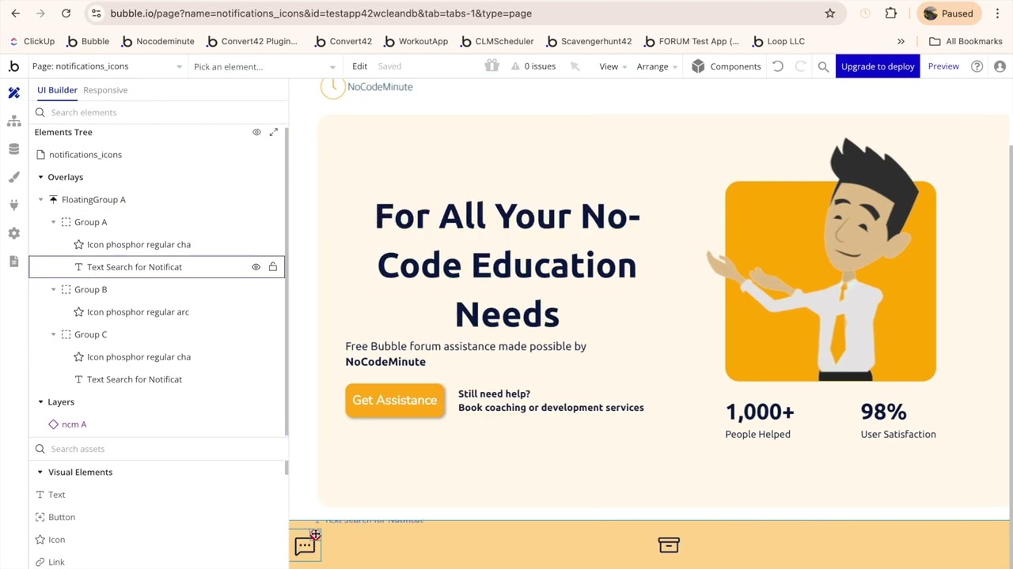Click the Search assets field
The width and height of the screenshot is (1013, 569).
click(x=158, y=449)
